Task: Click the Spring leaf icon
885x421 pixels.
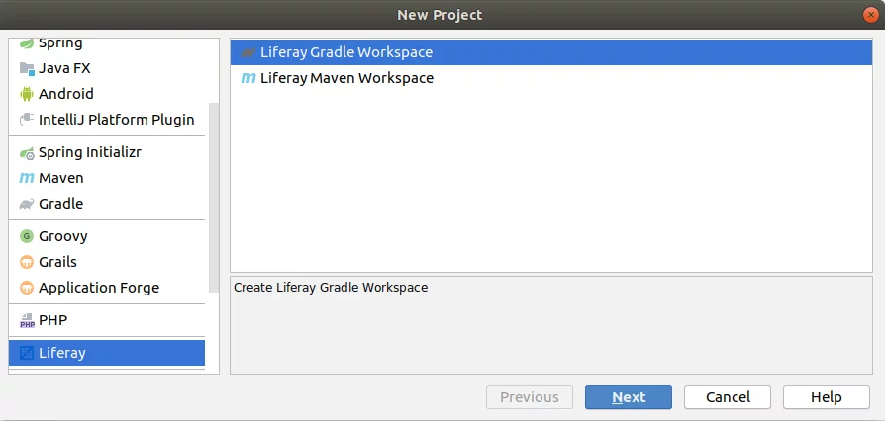Action: [x=27, y=43]
